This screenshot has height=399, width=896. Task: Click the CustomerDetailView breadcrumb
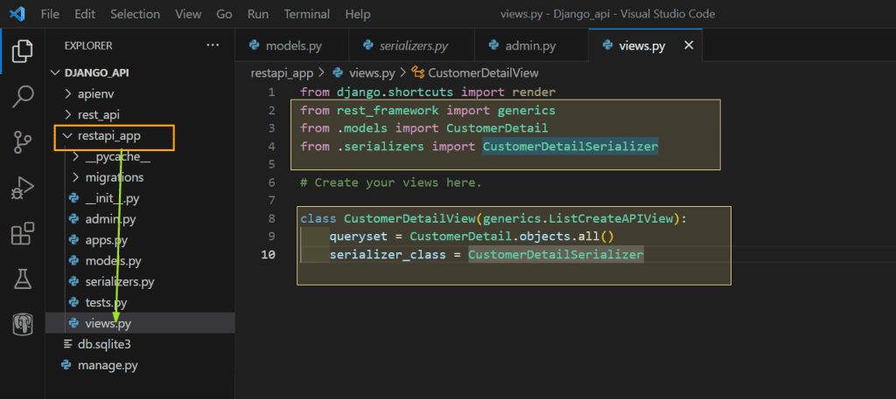click(483, 72)
